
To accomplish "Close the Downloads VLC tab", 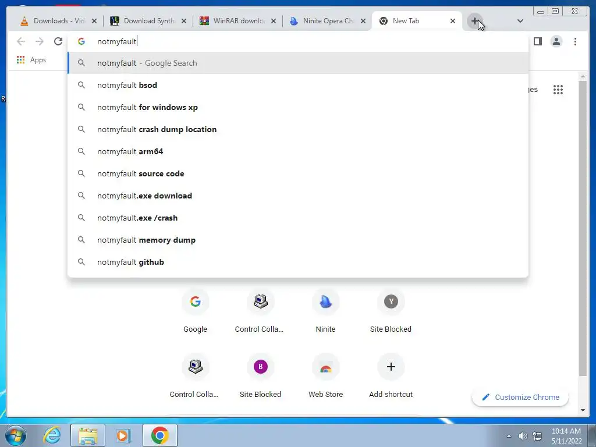I will coord(94,21).
